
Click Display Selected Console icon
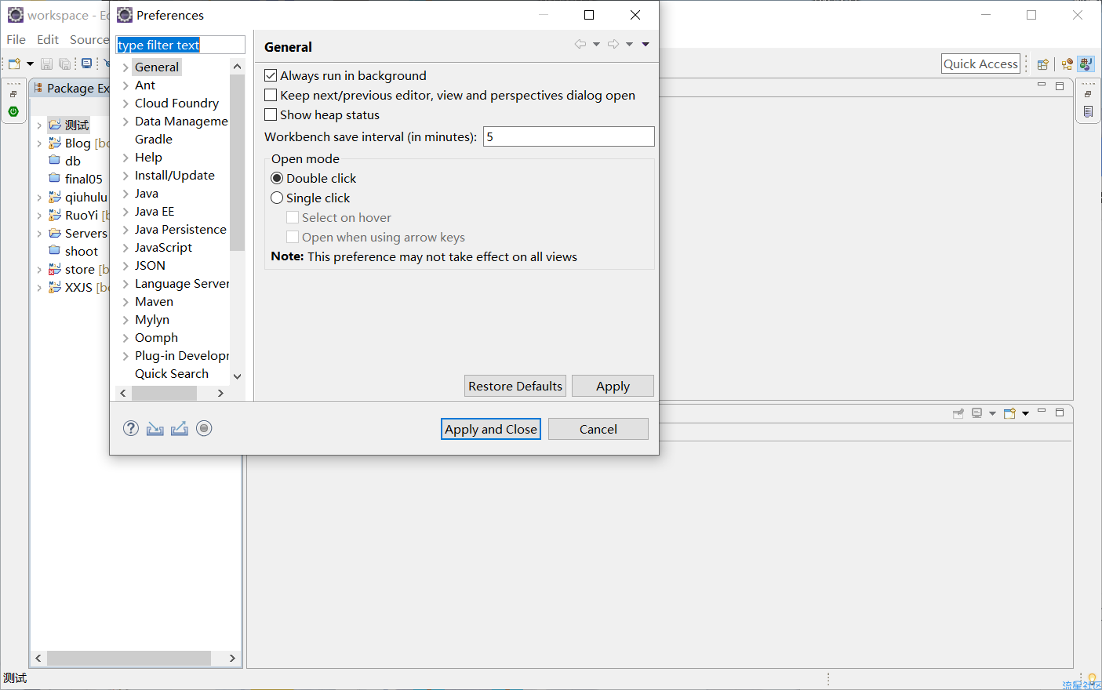pyautogui.click(x=977, y=413)
